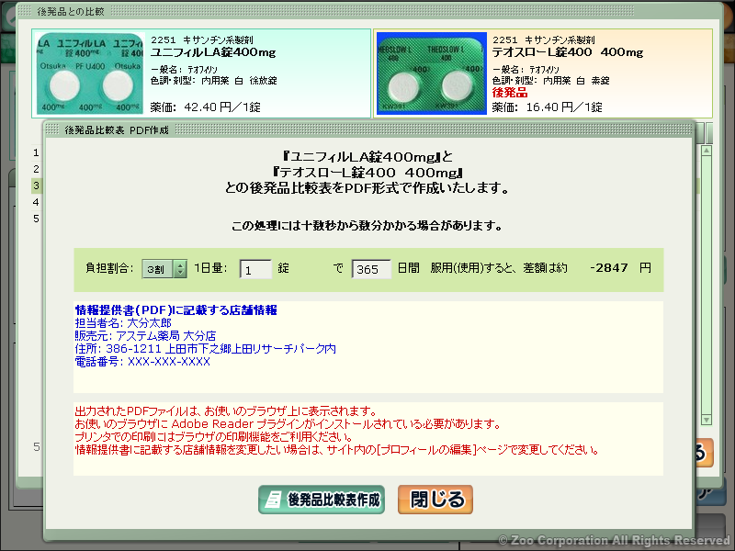Click the 住所: 386-1211 address line
This screenshot has height=551, width=735.
click(205, 349)
